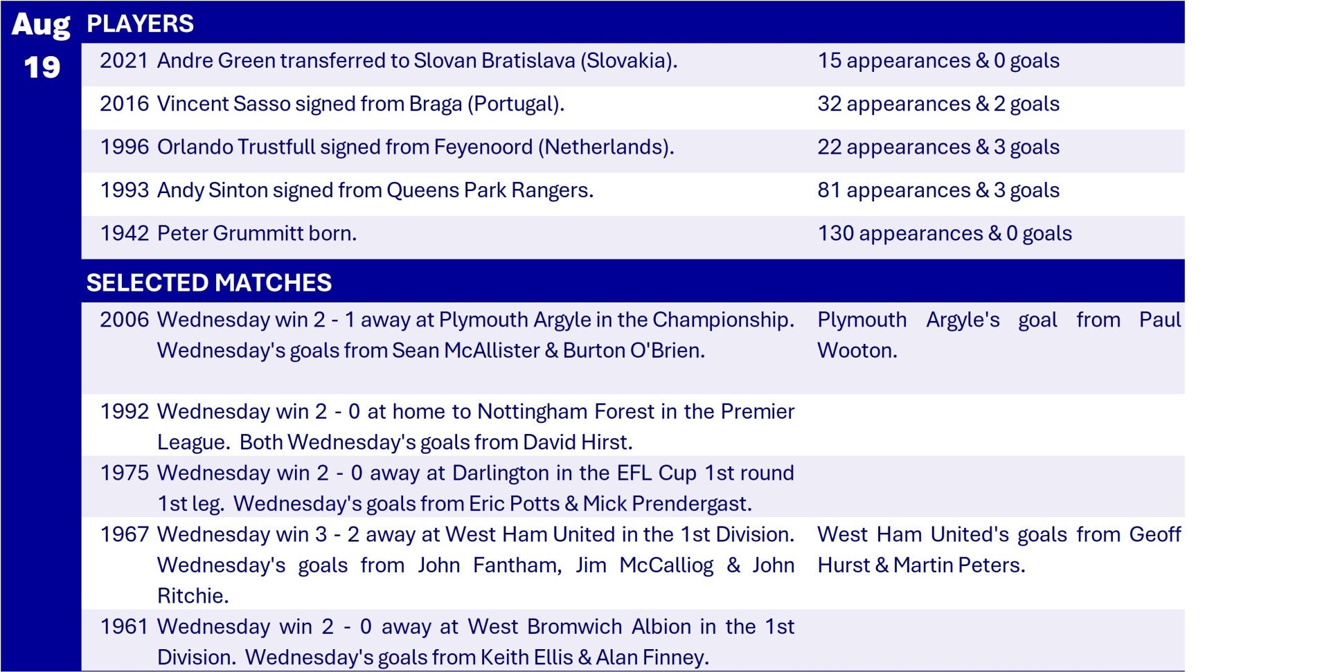Click the '22 appearances & 3 goals' text
The height and width of the screenshot is (672, 1329).
[x=938, y=147]
